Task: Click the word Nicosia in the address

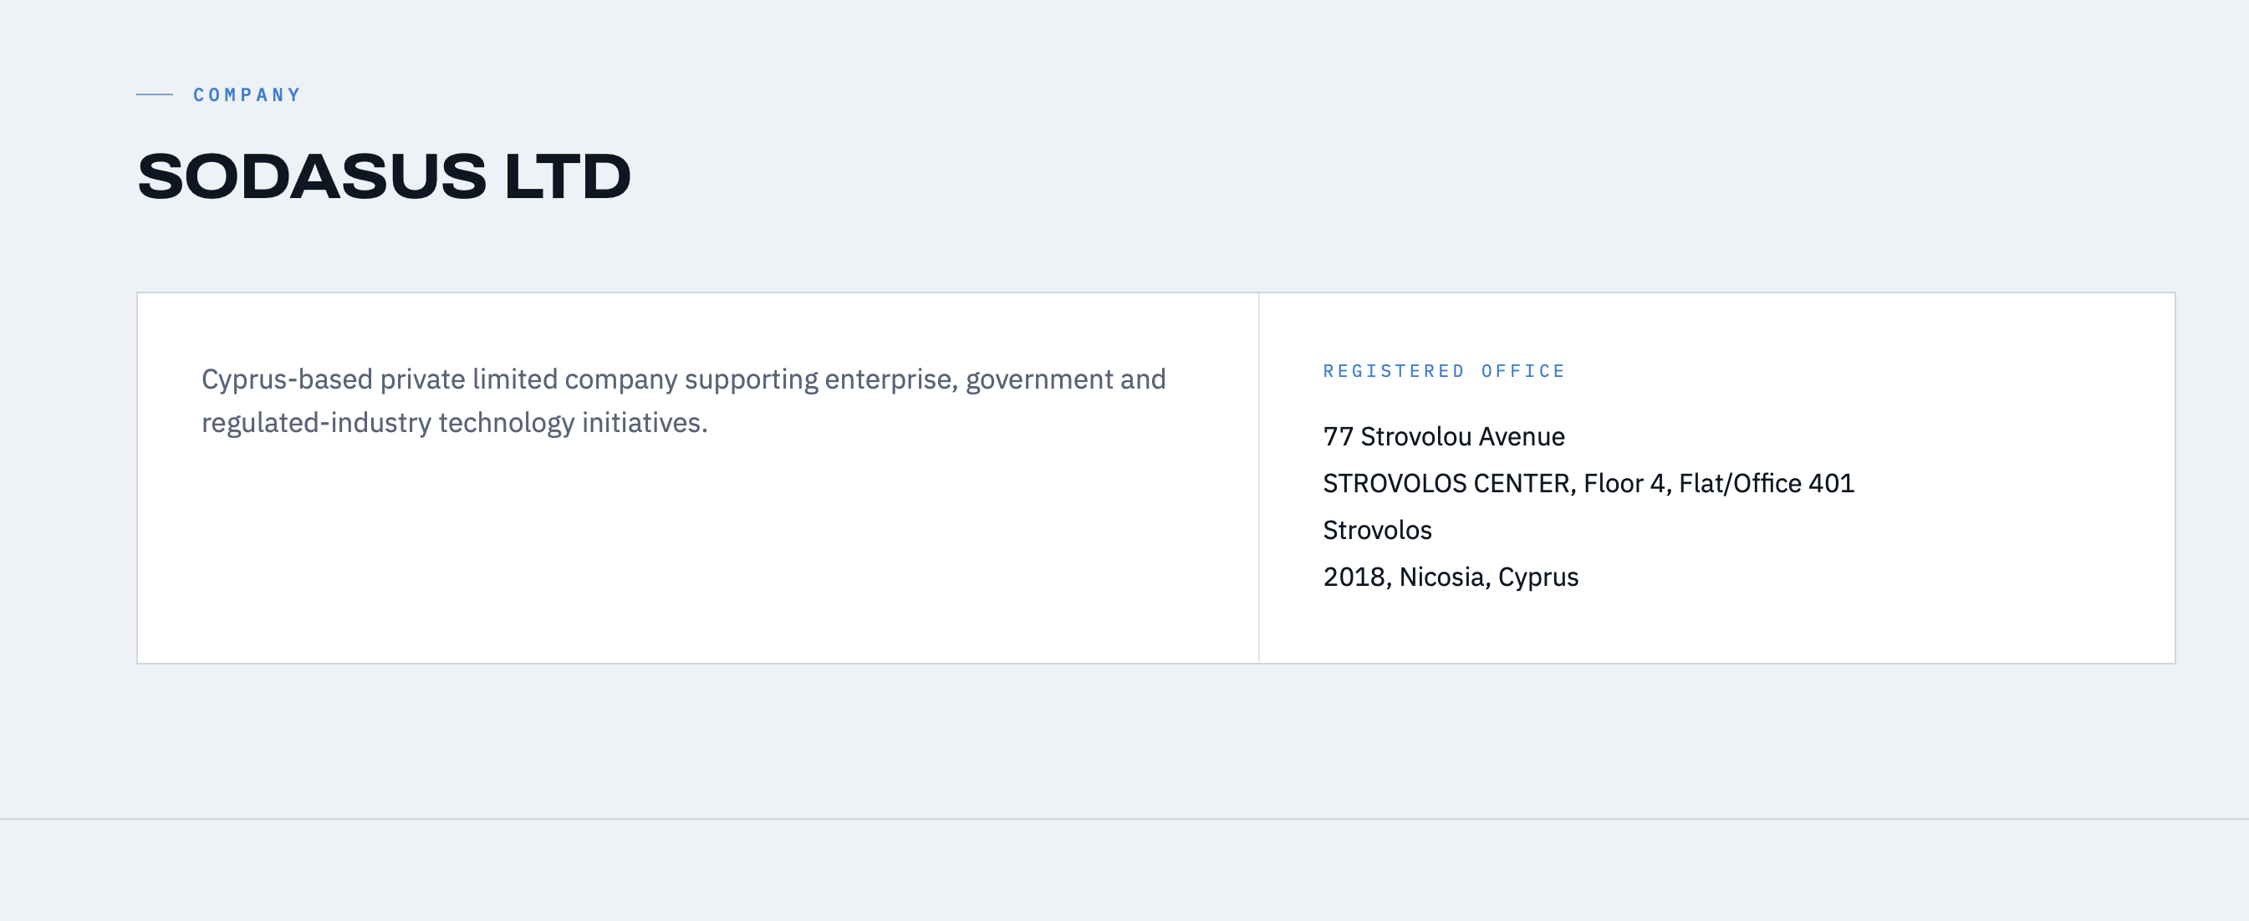Action: (1445, 577)
